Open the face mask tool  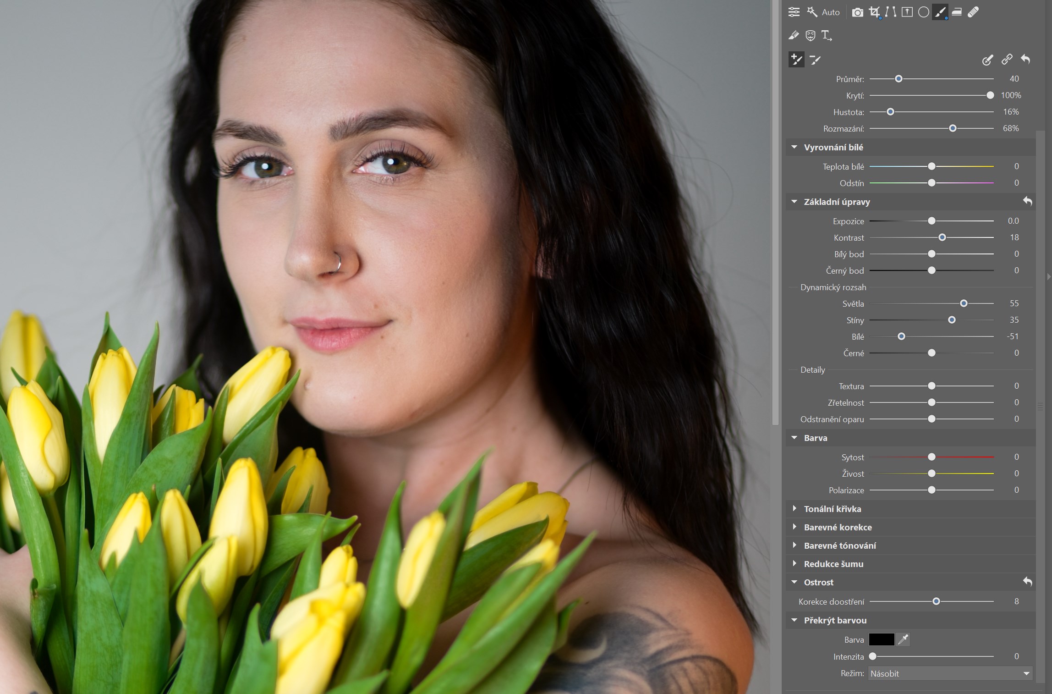point(811,35)
